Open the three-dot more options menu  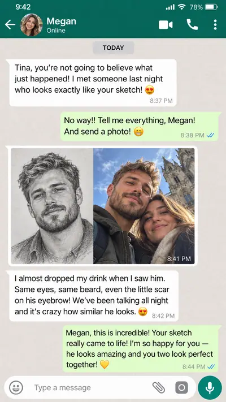[x=215, y=25]
